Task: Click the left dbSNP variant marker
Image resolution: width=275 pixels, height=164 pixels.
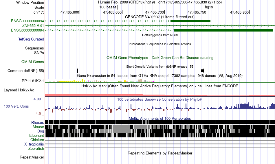Action: 78,71
